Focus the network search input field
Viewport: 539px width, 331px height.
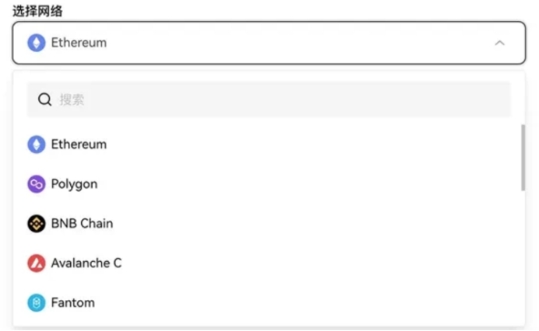click(269, 99)
